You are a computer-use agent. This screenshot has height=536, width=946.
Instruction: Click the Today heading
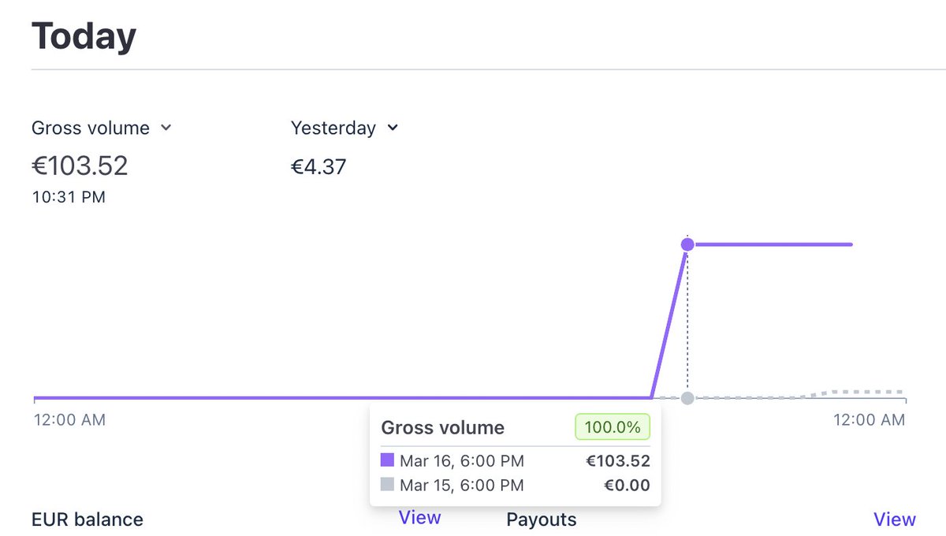click(84, 37)
